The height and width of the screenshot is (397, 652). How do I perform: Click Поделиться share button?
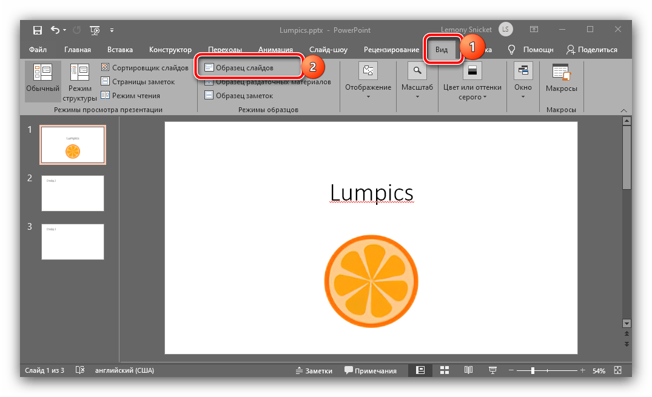pyautogui.click(x=592, y=50)
